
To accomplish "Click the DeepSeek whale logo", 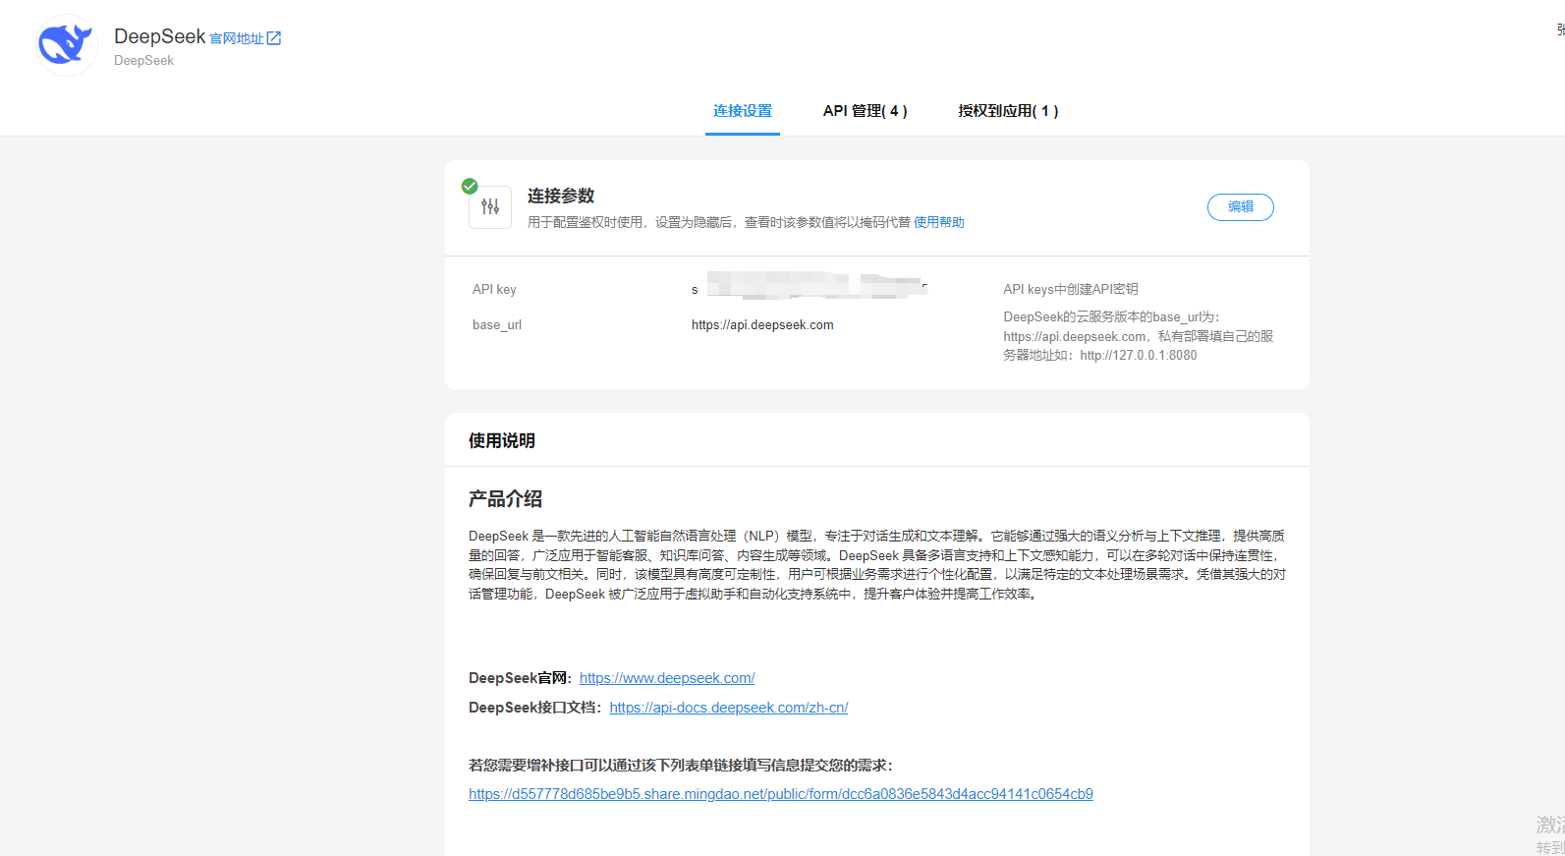I will tap(66, 45).
